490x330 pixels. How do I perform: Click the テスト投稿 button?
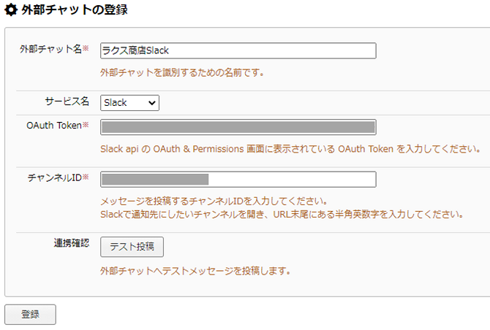click(132, 247)
